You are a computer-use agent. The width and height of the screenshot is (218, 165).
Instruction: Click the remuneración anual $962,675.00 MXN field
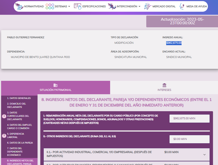click(x=189, y=118)
